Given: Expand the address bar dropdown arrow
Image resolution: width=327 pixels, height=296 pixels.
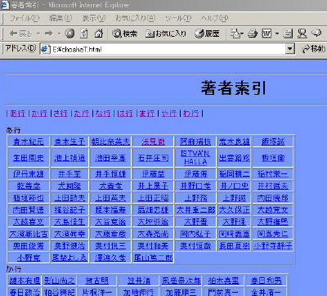Looking at the screenshot, I should [x=290, y=49].
